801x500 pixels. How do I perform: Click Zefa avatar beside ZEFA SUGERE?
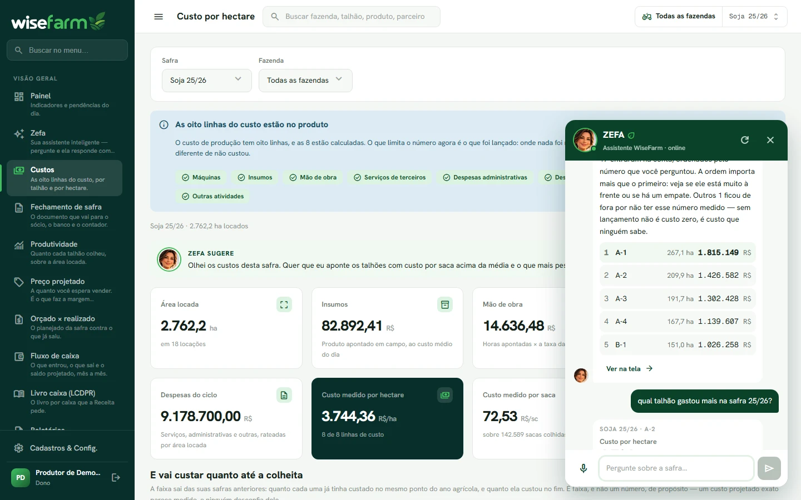pos(169,259)
